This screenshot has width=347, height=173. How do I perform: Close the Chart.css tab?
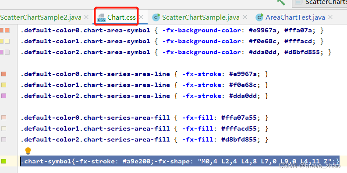click(141, 17)
